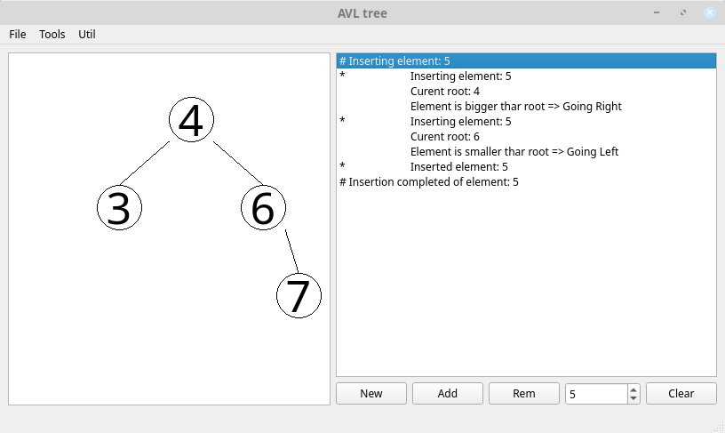Click tree node 6
This screenshot has height=433, width=725.
(x=263, y=208)
